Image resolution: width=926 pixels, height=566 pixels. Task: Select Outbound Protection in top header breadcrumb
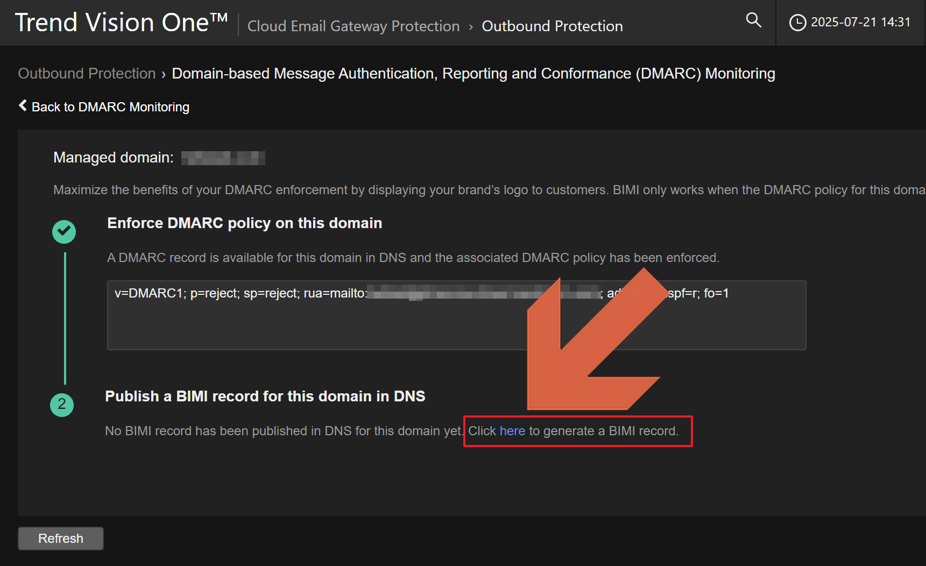[552, 26]
